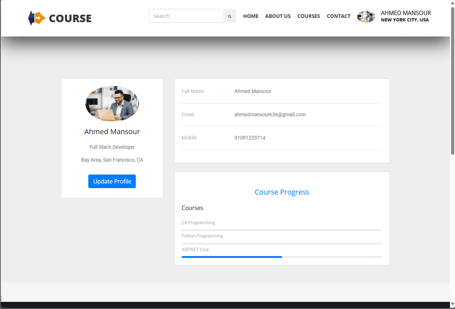Click the scrollbar down arrow

coord(452,304)
